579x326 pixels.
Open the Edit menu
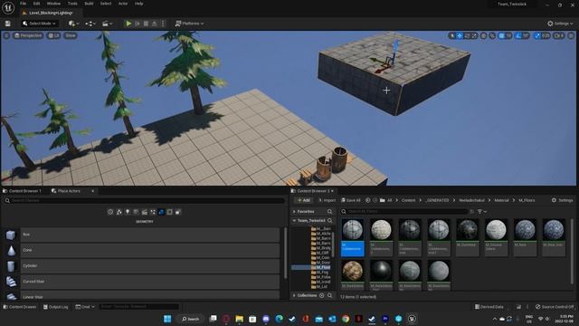click(x=36, y=4)
